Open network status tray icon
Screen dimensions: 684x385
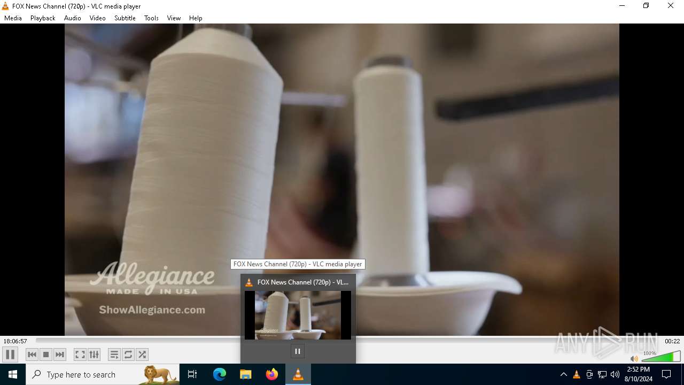[x=602, y=374]
